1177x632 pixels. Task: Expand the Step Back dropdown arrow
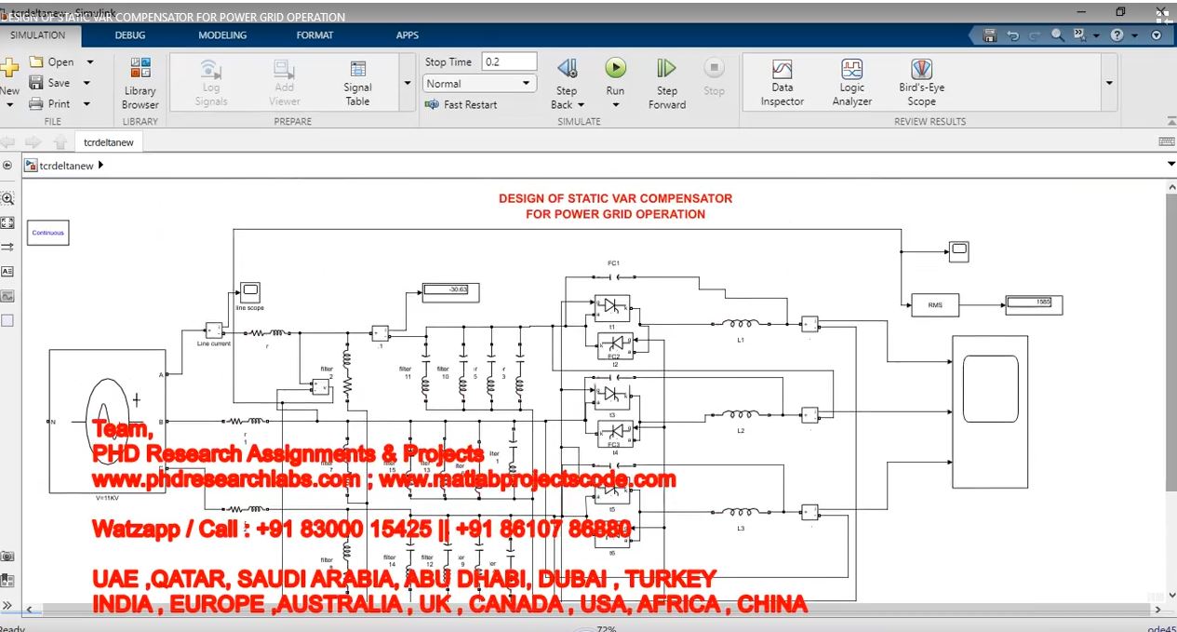point(582,104)
